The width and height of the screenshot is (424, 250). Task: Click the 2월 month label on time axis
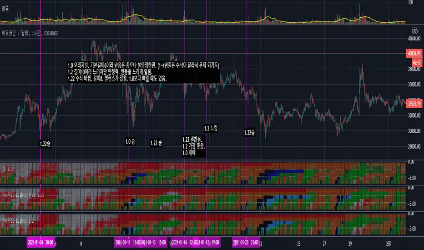pyautogui.click(x=389, y=244)
